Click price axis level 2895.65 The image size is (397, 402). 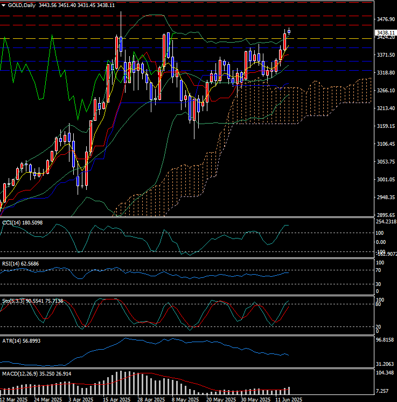386,215
